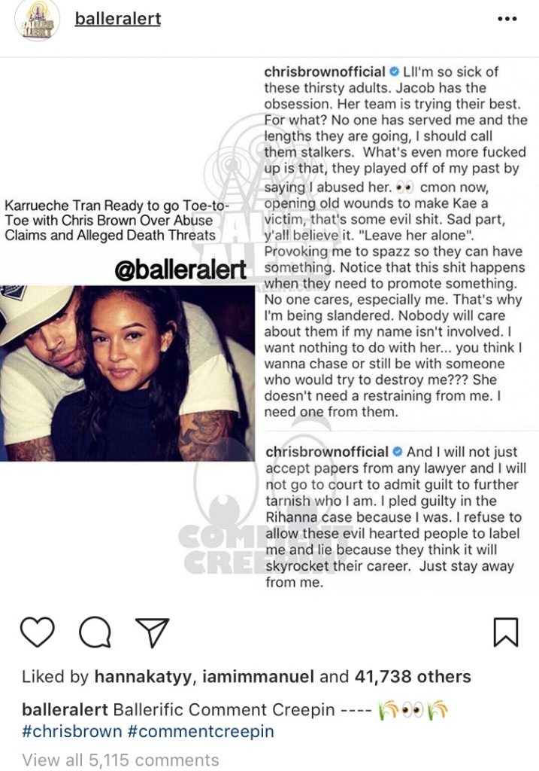Share post with paper plane icon

tap(152, 632)
